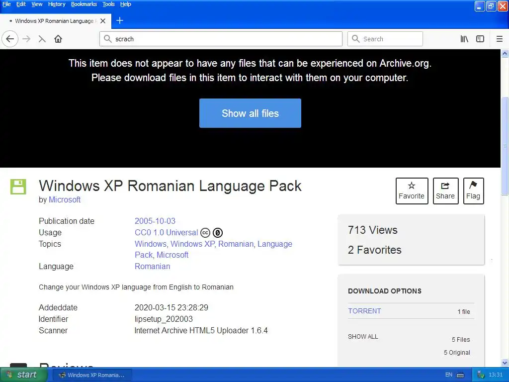Viewport: 509px width, 382px height.
Task: Open the home page via the house icon
Action: (x=58, y=39)
